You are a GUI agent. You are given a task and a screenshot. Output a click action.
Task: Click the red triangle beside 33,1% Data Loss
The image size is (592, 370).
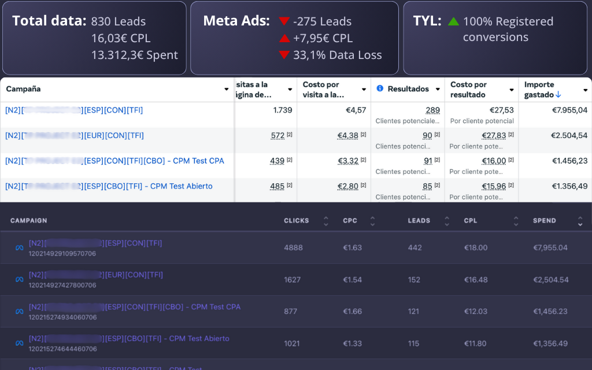point(284,55)
